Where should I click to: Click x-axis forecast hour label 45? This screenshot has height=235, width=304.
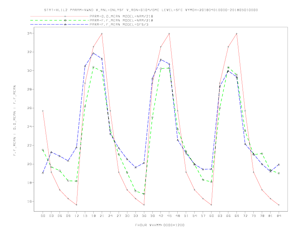(x=169, y=216)
